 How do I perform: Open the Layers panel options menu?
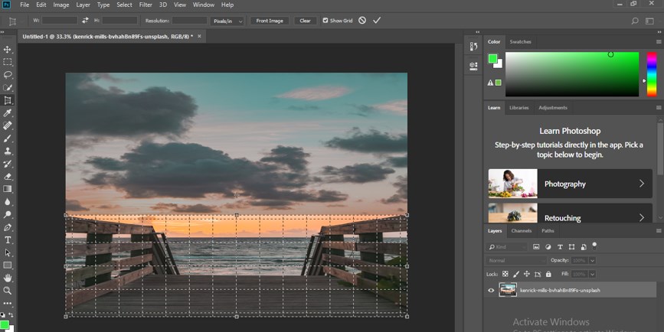tap(659, 231)
